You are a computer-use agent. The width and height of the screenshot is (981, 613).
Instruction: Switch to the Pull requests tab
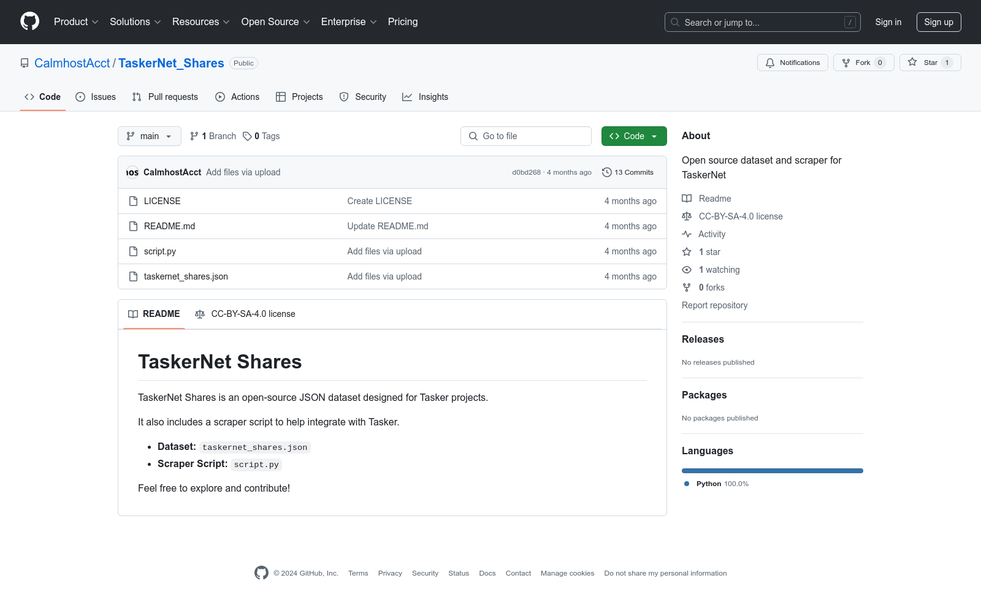[x=165, y=97]
